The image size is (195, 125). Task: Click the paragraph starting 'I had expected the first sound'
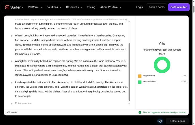tap(71, 89)
